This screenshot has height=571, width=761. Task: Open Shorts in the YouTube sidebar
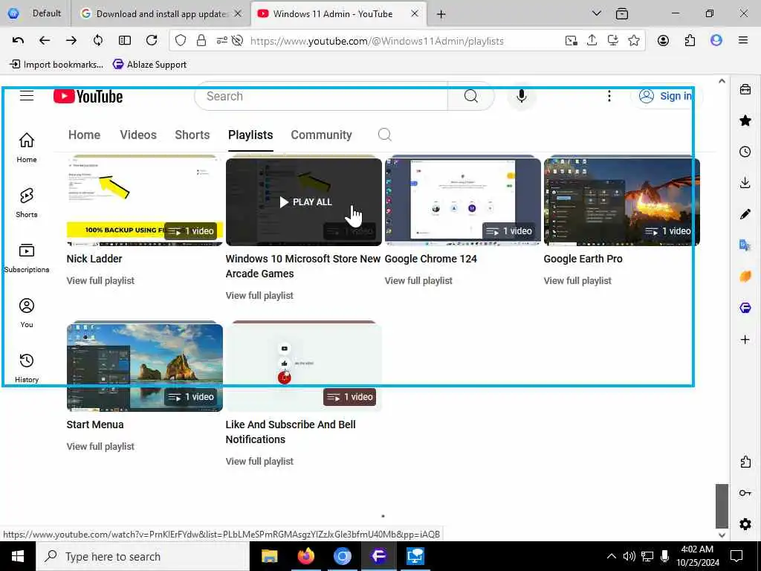pos(27,203)
